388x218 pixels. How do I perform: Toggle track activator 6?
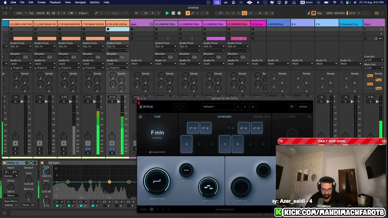pyautogui.click(x=64, y=143)
